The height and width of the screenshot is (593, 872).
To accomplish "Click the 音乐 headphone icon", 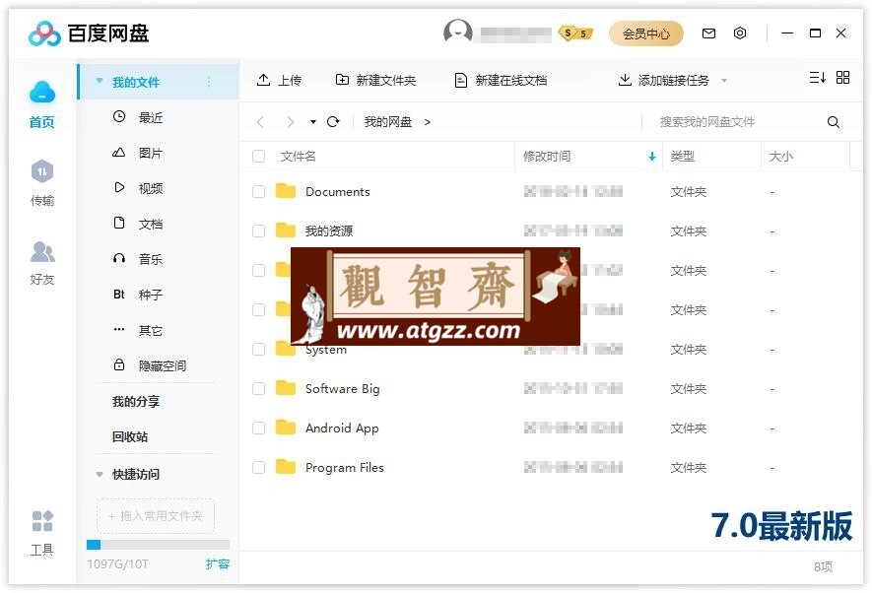I will coord(119,258).
